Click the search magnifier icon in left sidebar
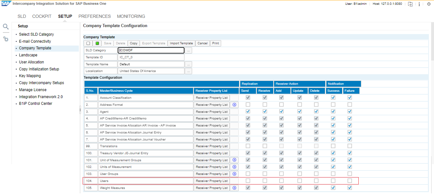Viewport: 434px width, 195px height. click(6, 27)
